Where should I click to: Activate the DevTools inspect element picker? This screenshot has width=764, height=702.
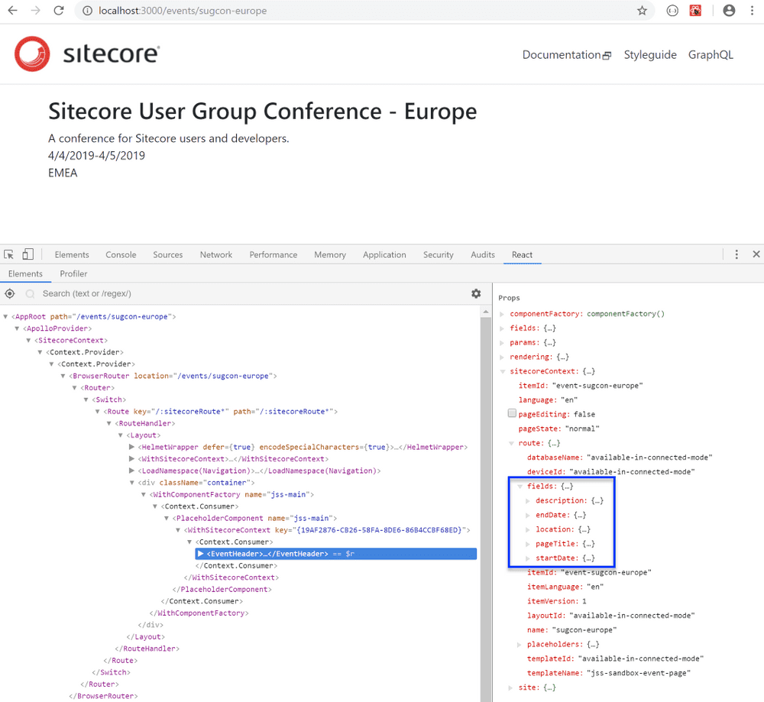[8, 254]
